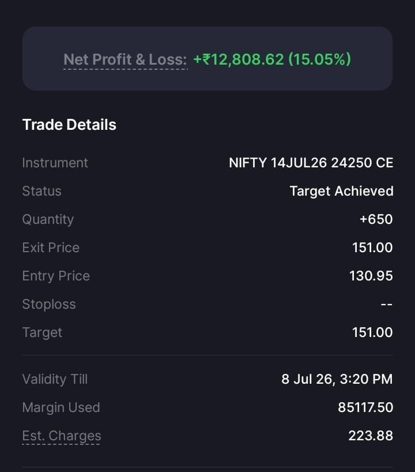The height and width of the screenshot is (472, 415).
Task: Tap the Target Achieved status value
Action: coord(341,191)
